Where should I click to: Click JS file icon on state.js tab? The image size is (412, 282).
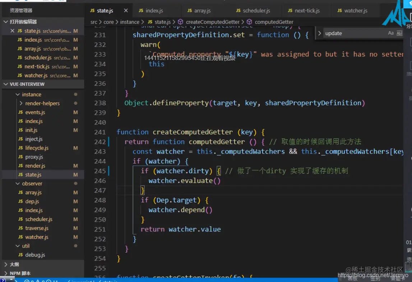[92, 10]
